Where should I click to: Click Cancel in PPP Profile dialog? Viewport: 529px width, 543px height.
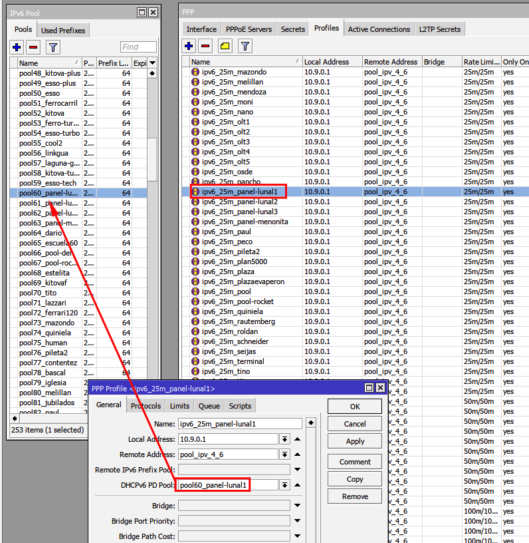(355, 424)
